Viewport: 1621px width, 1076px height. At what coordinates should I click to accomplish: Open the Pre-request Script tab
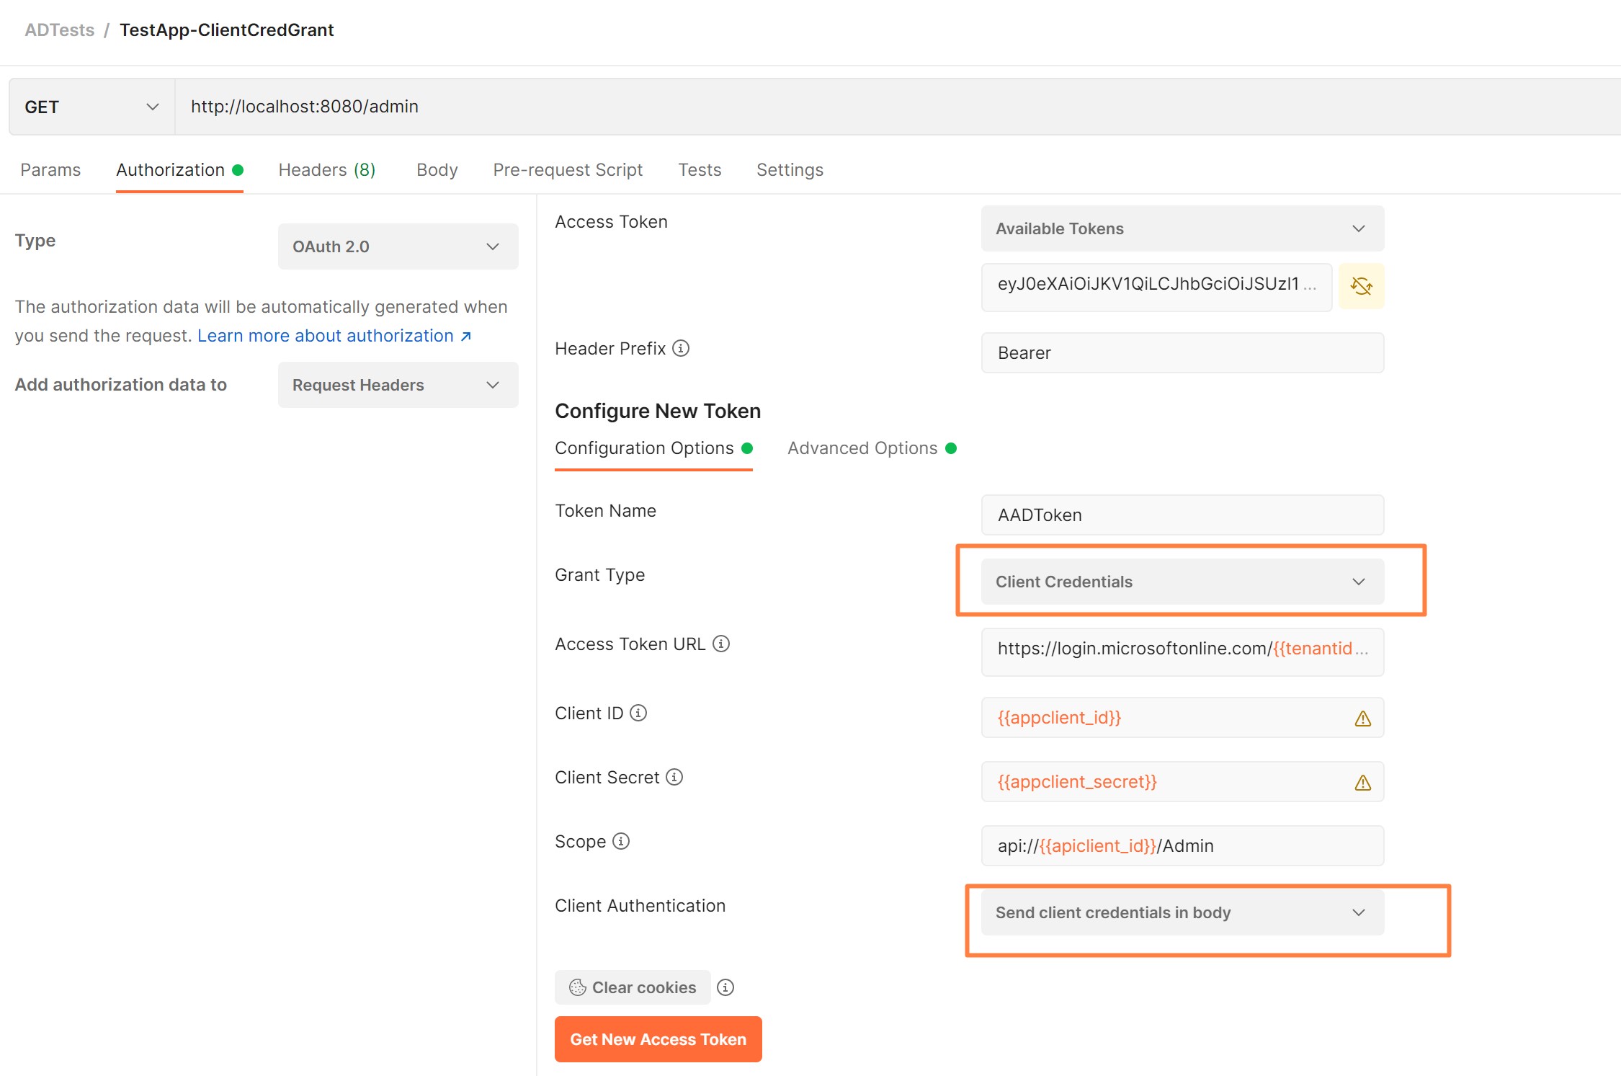coord(568,170)
